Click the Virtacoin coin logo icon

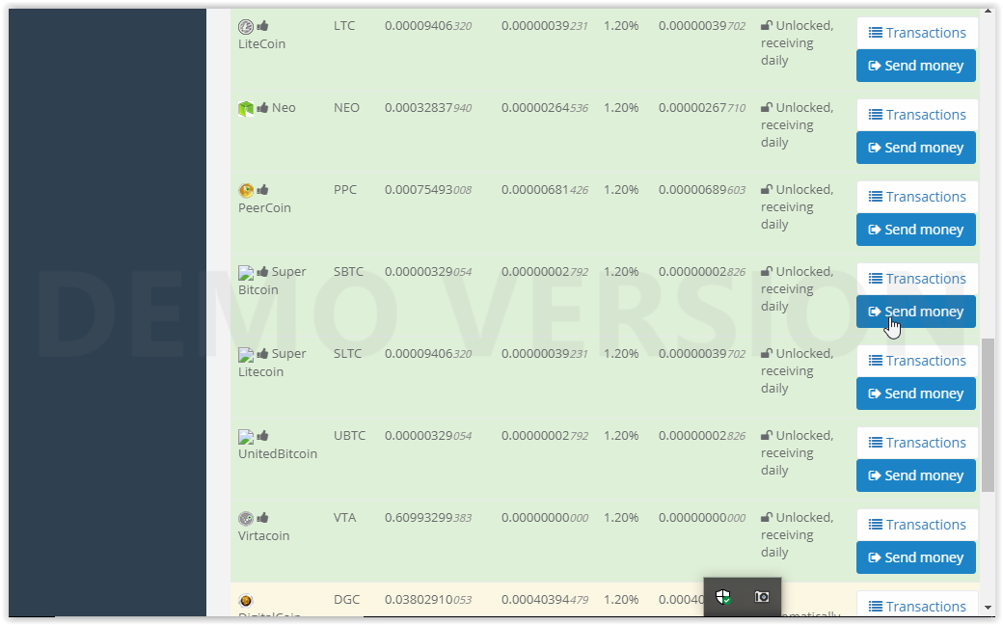246,518
